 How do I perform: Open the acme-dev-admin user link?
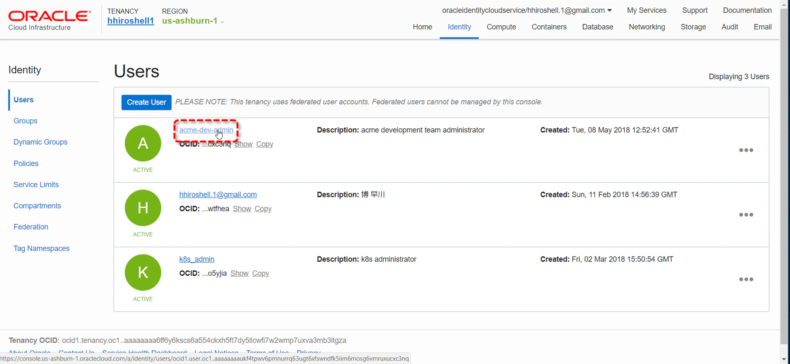pos(206,130)
